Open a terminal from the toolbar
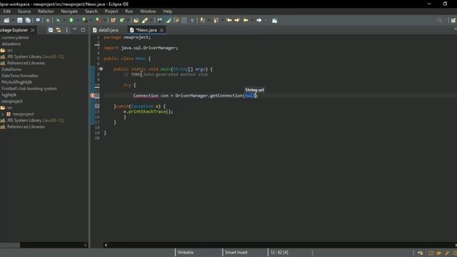 (x=38, y=20)
